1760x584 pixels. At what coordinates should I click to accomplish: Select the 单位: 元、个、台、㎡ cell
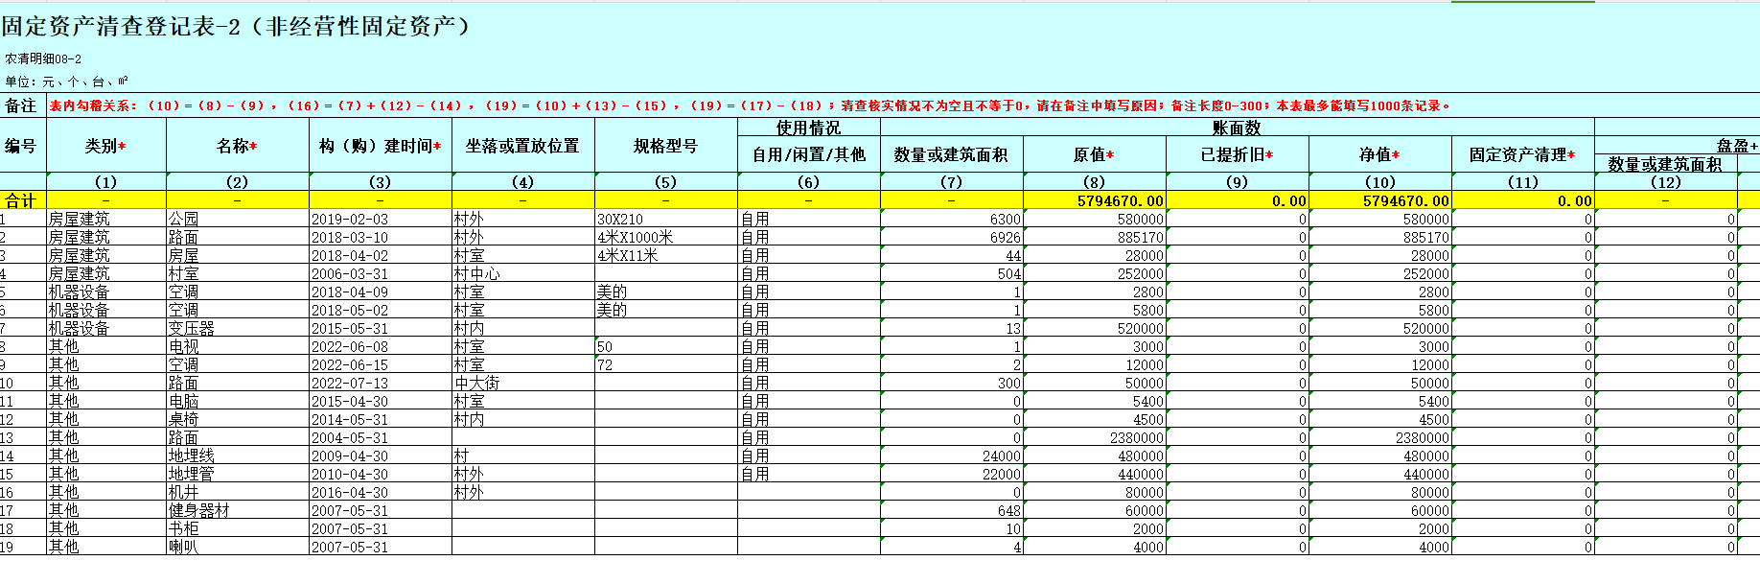(x=66, y=82)
